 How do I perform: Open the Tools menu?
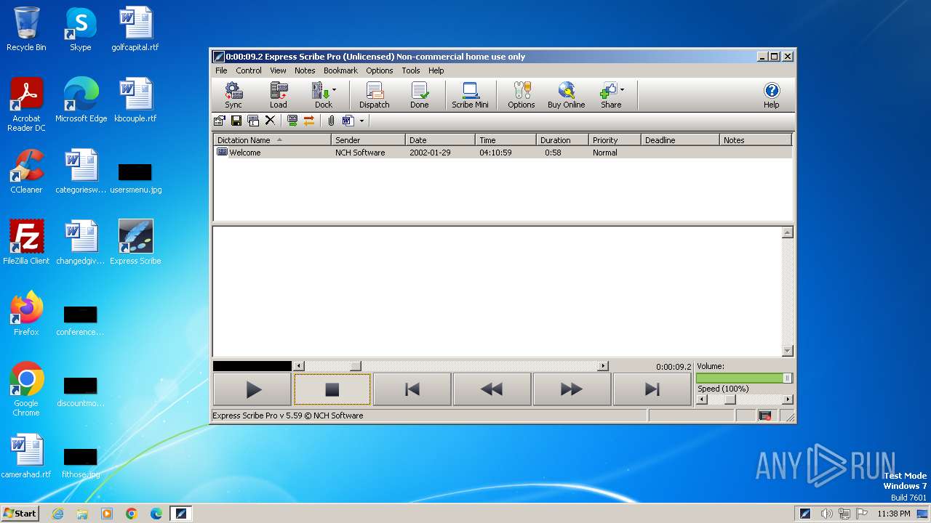pyautogui.click(x=411, y=70)
